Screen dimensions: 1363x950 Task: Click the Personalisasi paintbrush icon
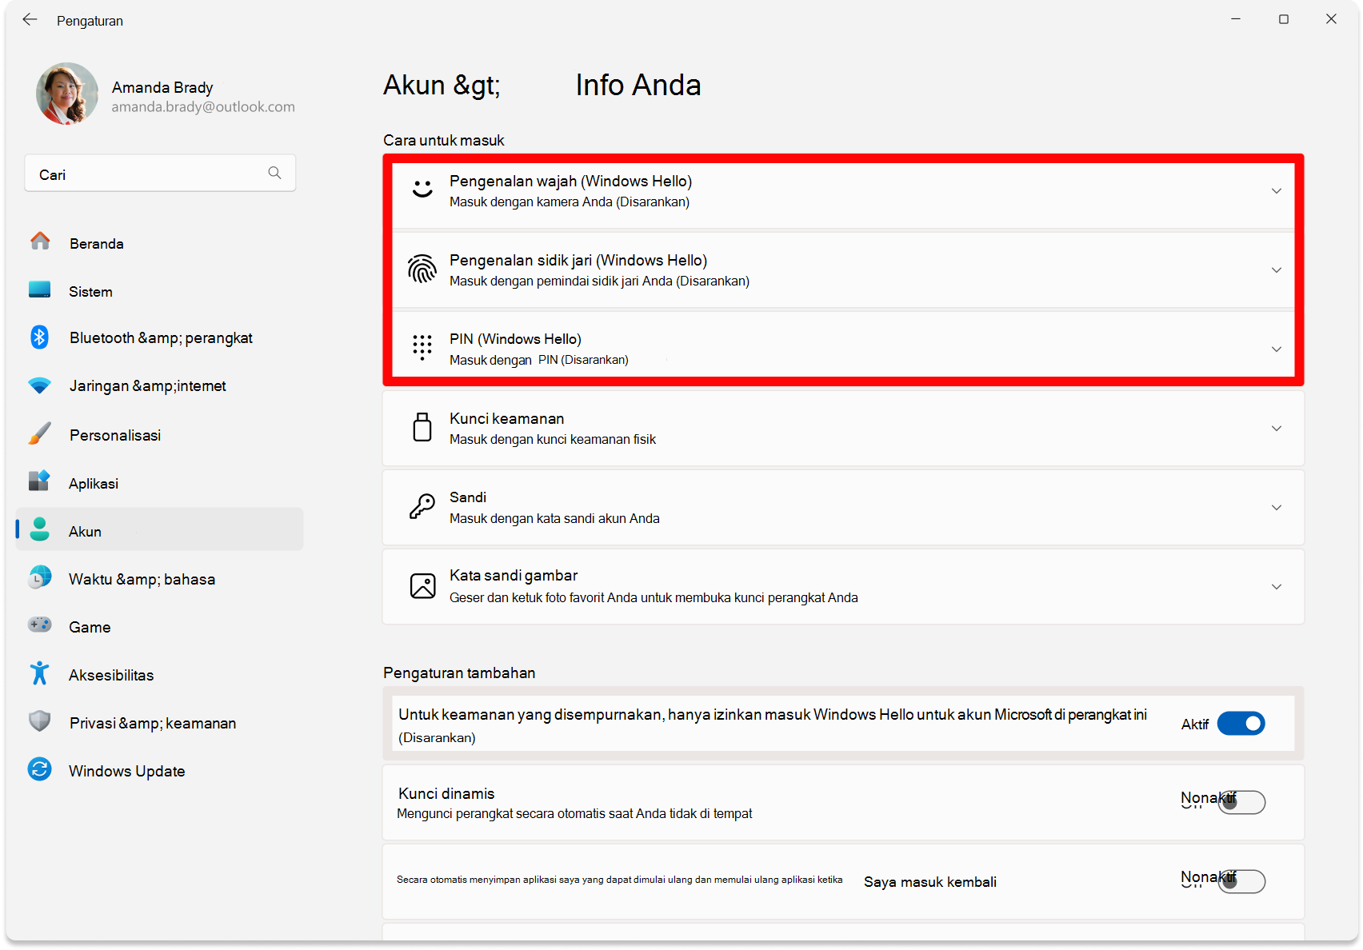tap(40, 433)
